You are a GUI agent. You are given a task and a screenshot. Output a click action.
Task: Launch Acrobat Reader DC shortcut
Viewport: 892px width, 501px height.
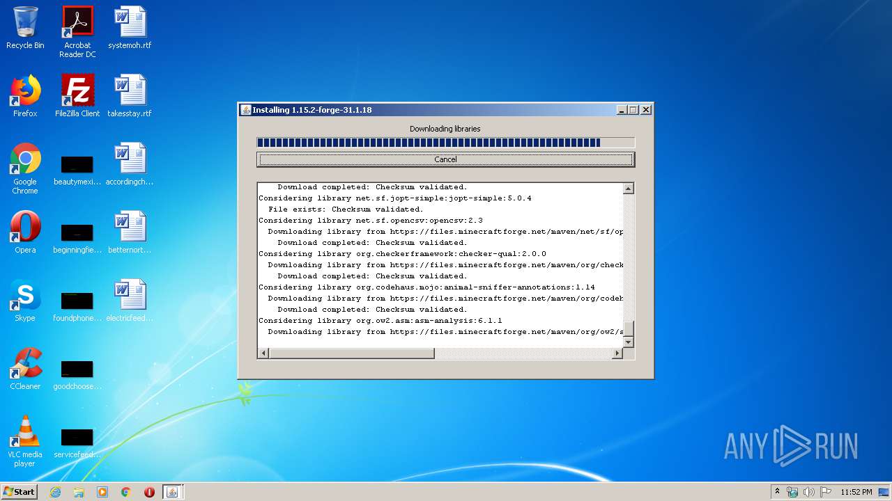coord(77,32)
